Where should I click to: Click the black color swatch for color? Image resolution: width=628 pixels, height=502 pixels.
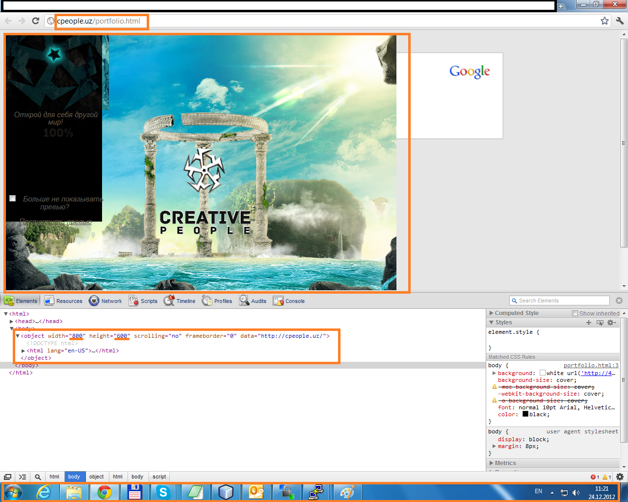pos(525,414)
